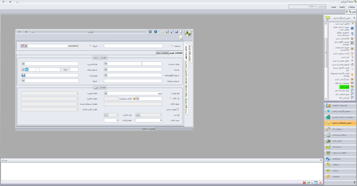The width and height of the screenshot is (357, 186).
Task: Switch to اطلاعات حمل tab
Action: pyautogui.click(x=162, y=53)
